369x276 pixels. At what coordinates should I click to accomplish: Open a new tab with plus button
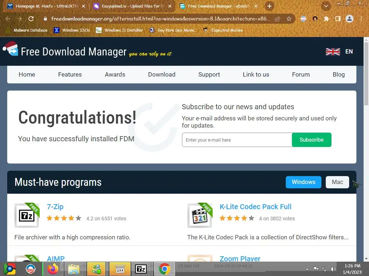pos(270,6)
